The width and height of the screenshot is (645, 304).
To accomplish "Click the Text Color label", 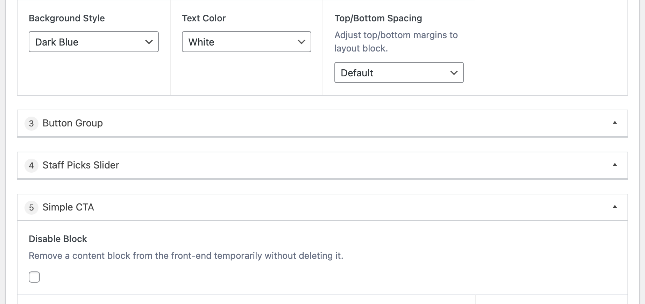I will pyautogui.click(x=204, y=18).
